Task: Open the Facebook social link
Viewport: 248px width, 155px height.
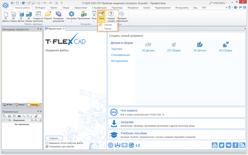Action: [236, 145]
